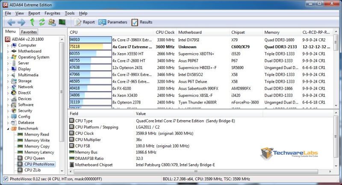
Task: Open the Memory Read benchmark
Action: [36, 134]
